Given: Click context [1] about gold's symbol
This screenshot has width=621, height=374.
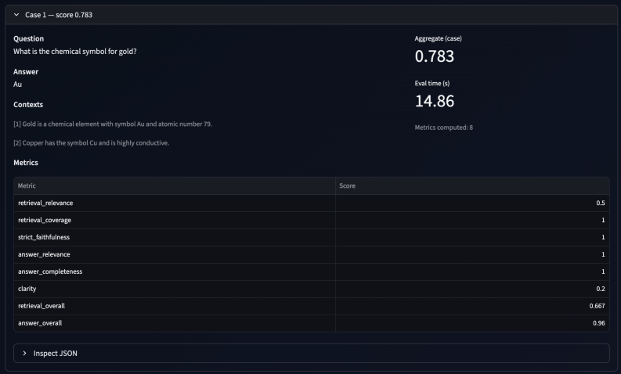Looking at the screenshot, I should (113, 124).
